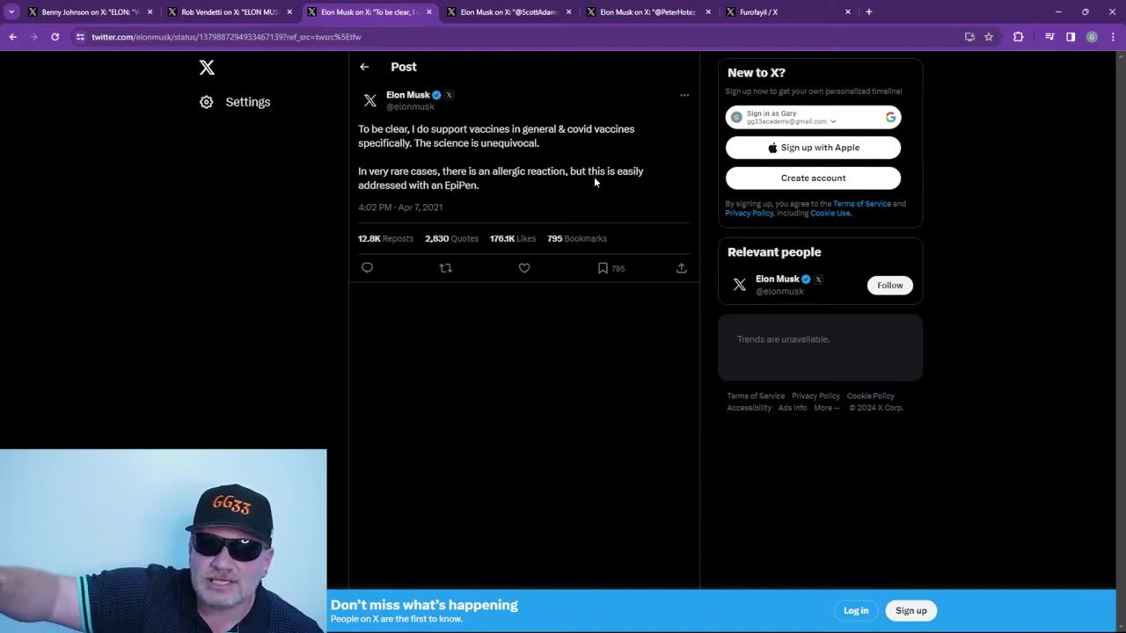Switch to Elon Musk @PeterHotez tab

tap(648, 12)
